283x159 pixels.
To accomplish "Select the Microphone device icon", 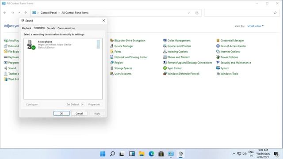I will click(31, 45).
